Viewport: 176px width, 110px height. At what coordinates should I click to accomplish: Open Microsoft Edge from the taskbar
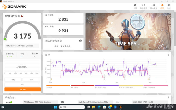99,107
